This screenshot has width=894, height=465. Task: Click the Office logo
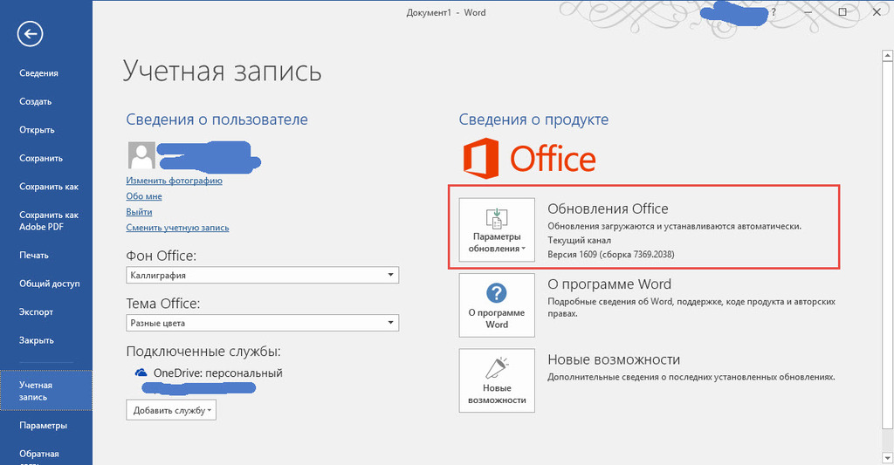tap(529, 159)
